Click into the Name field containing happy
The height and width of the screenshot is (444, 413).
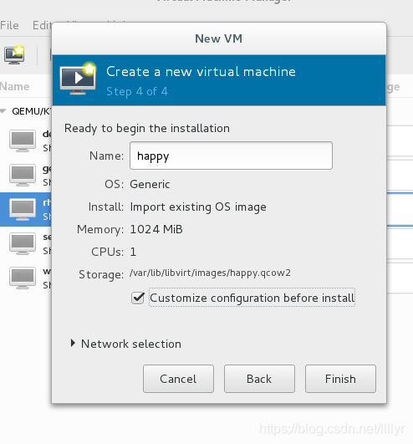(x=231, y=156)
